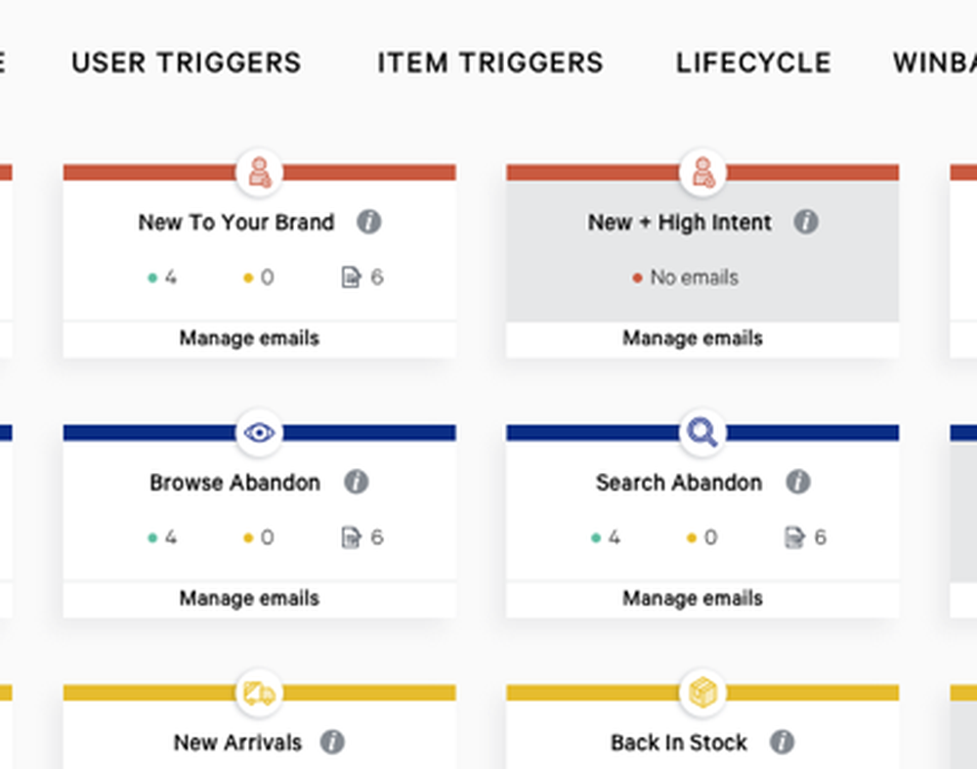Open the ITEM TRIGGERS tab
The height and width of the screenshot is (769, 977).
(490, 64)
